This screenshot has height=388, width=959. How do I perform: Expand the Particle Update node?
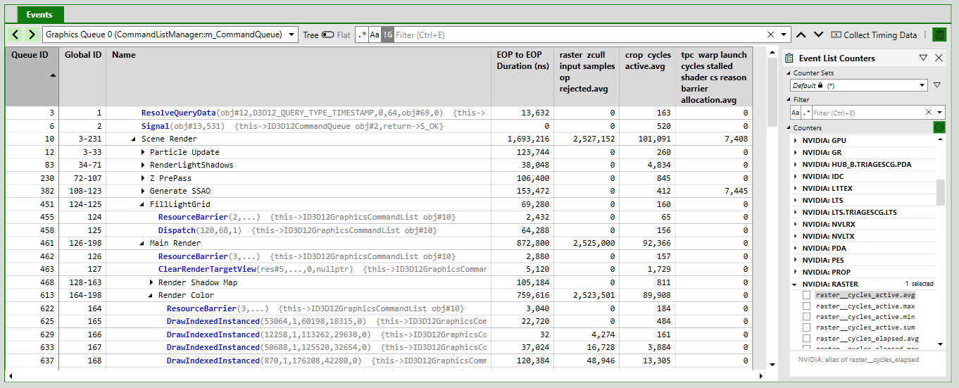[143, 152]
